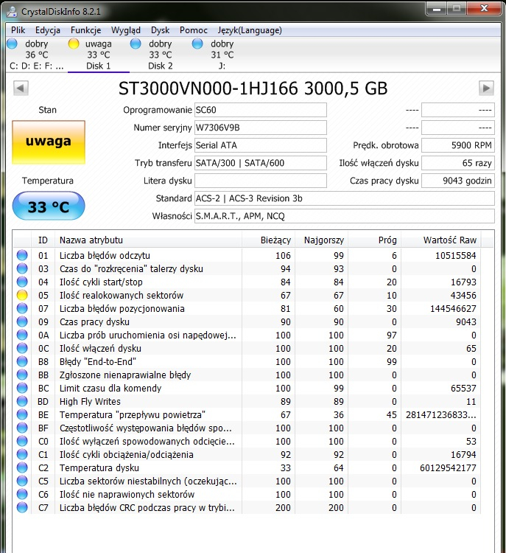Click the Wartość Raw column header

(441, 240)
